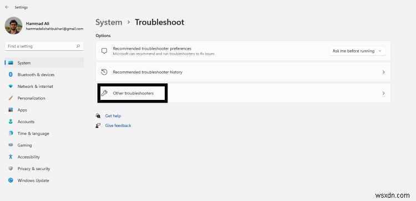The height and width of the screenshot is (201, 416).
Task: Open the System category label
Action: [24, 63]
